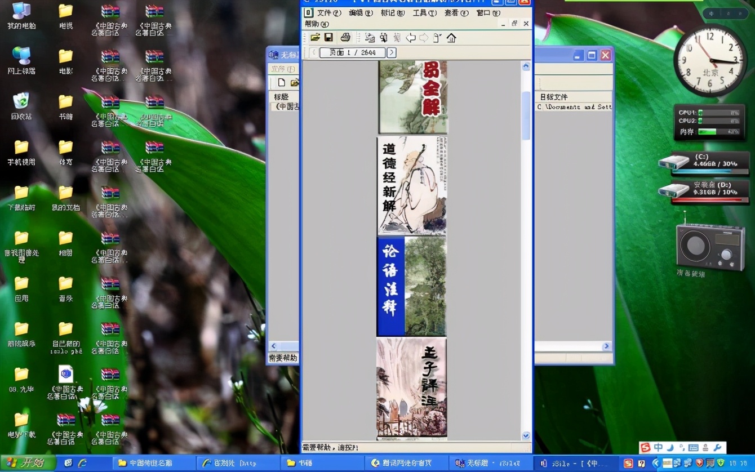Select the 我的文档 folder on desktop
755x472 pixels.
click(66, 198)
